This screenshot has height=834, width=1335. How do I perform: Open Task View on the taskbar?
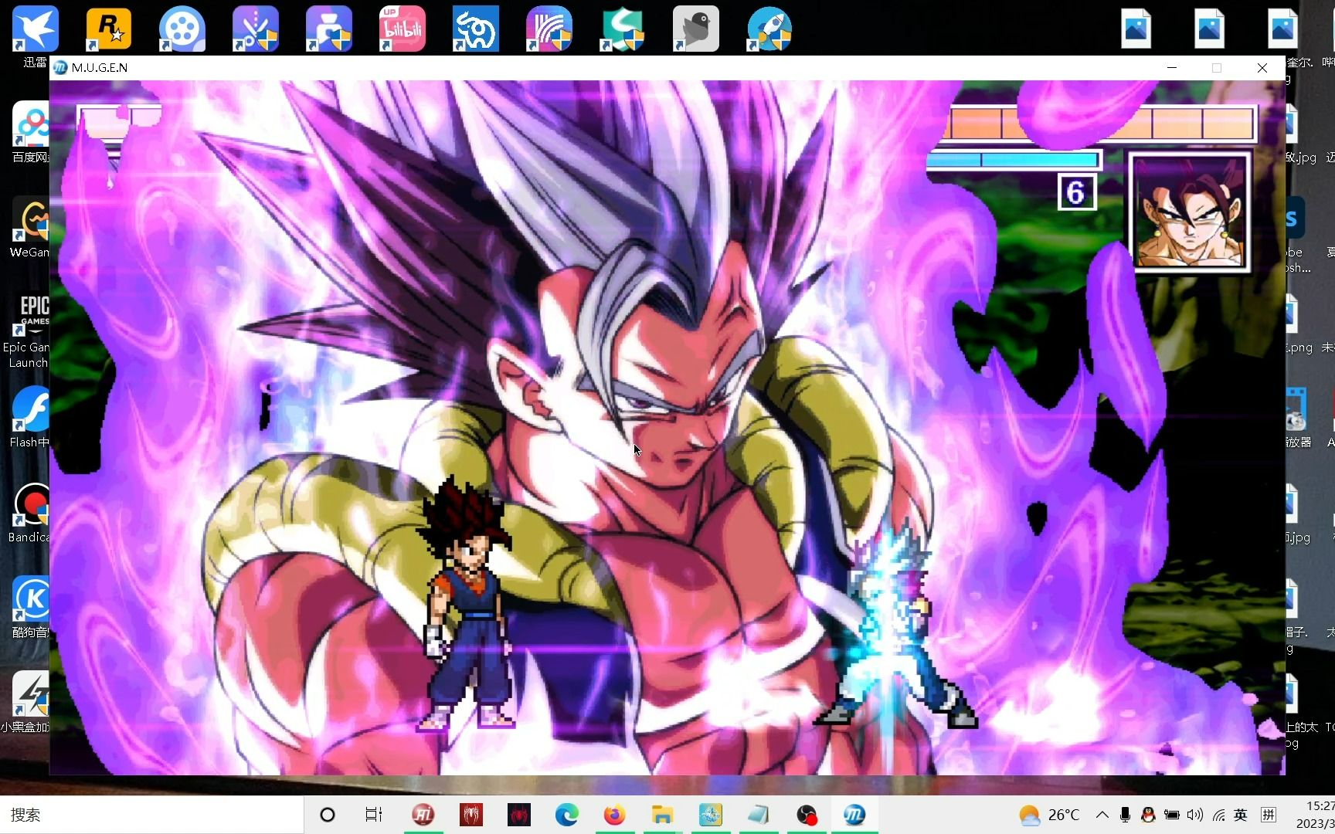point(374,815)
